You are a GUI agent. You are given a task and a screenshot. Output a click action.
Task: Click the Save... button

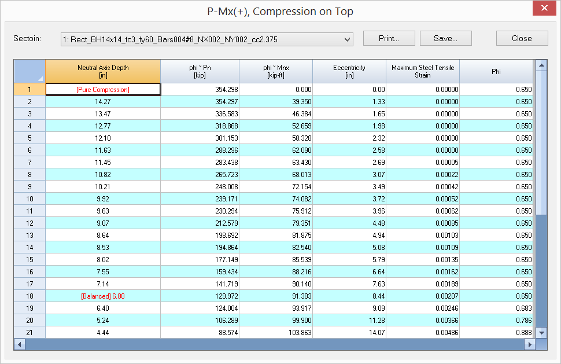tap(445, 38)
